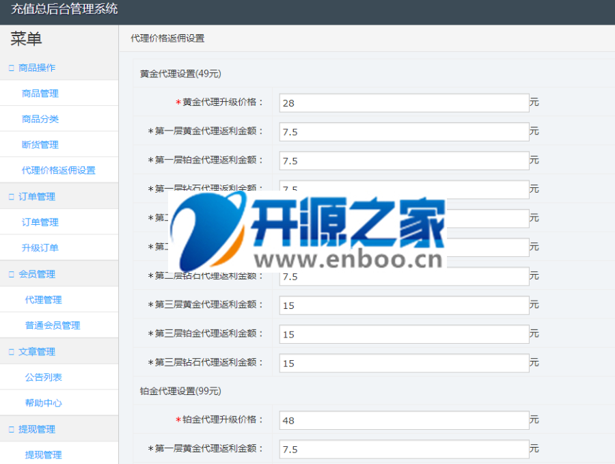Open 商品管理 in the sidebar menu
The height and width of the screenshot is (464, 615).
40,94
